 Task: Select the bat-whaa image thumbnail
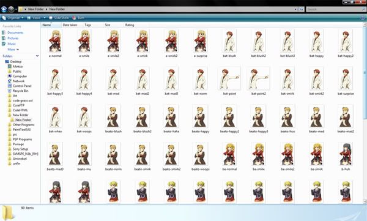(x=55, y=116)
